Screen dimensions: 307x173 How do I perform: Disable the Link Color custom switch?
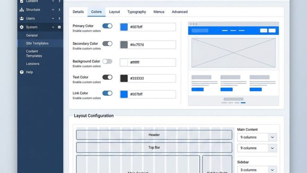(x=107, y=93)
